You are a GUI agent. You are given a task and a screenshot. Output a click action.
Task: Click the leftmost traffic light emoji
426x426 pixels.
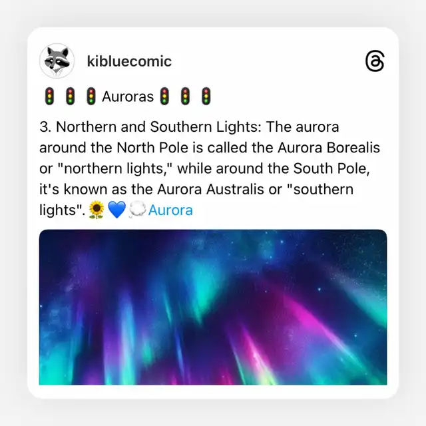tap(49, 96)
